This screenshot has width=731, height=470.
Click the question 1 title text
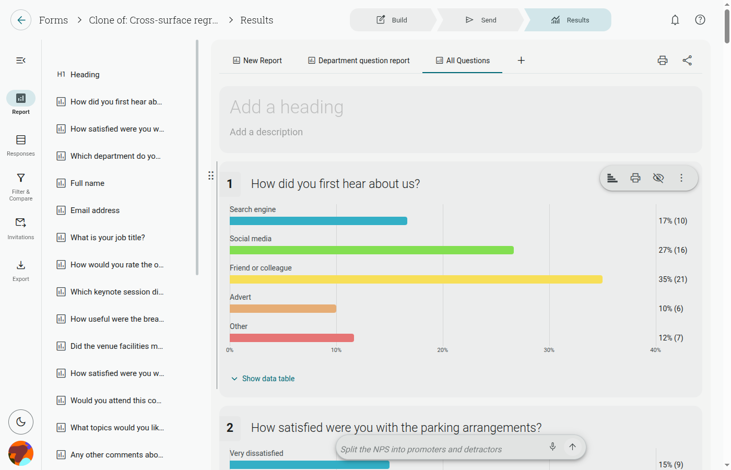tap(336, 184)
